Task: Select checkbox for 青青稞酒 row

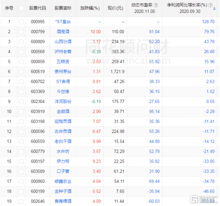Action: coord(21,201)
